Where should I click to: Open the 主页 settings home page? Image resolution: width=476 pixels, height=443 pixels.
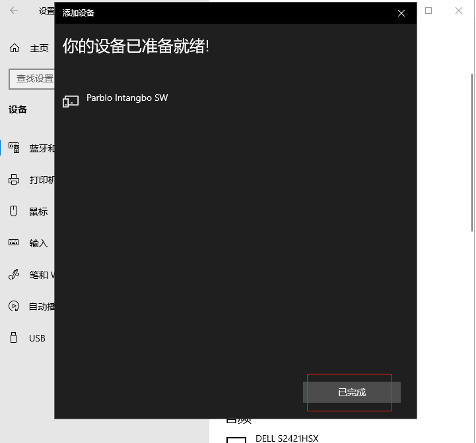click(x=39, y=48)
